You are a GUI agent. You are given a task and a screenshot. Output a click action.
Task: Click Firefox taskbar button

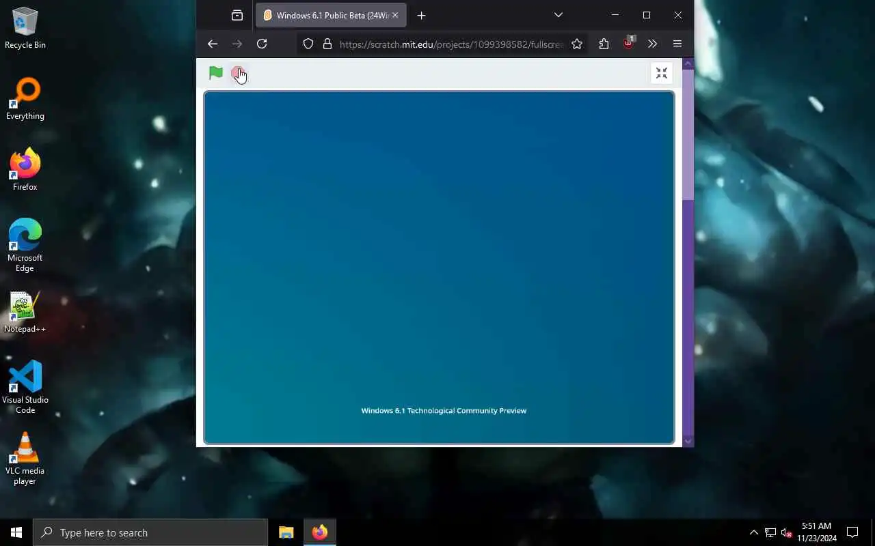(x=320, y=532)
